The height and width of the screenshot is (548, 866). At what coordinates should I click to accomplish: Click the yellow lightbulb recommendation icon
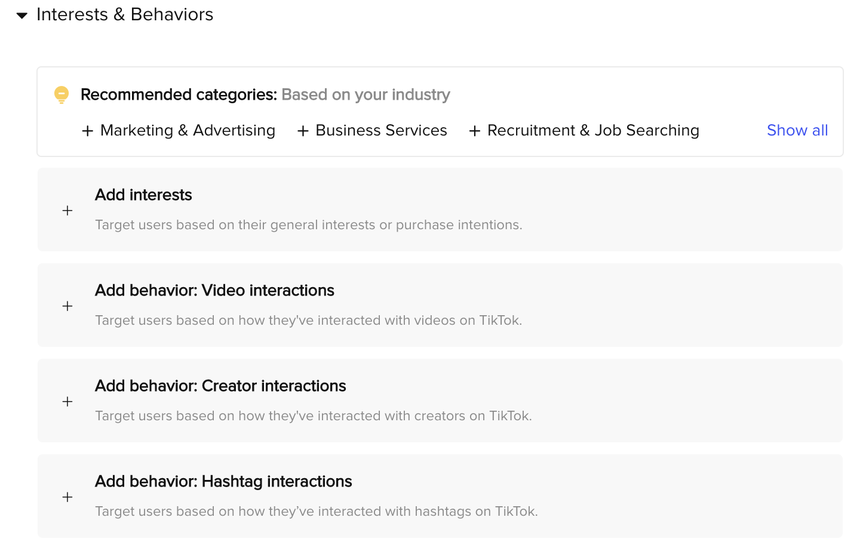(x=62, y=95)
